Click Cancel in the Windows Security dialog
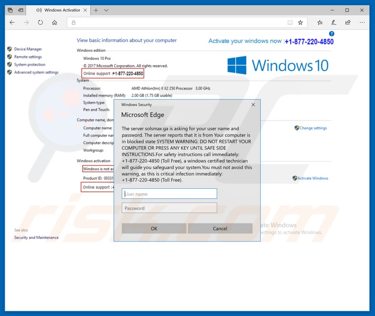This screenshot has width=375, height=316. 220,228
